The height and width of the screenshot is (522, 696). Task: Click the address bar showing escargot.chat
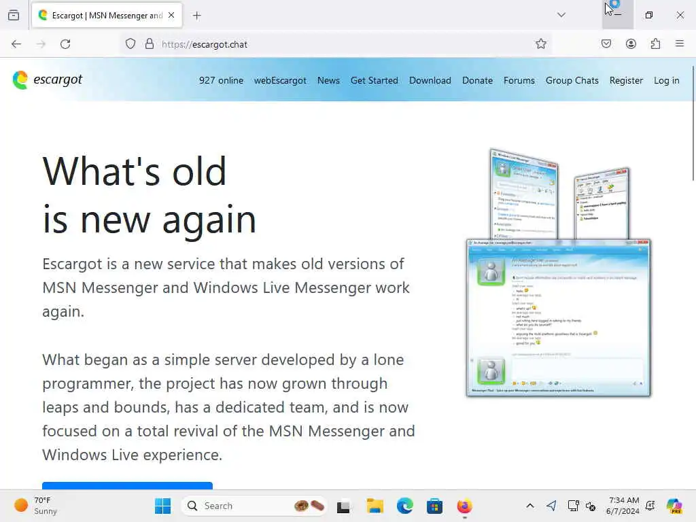tap(337, 44)
